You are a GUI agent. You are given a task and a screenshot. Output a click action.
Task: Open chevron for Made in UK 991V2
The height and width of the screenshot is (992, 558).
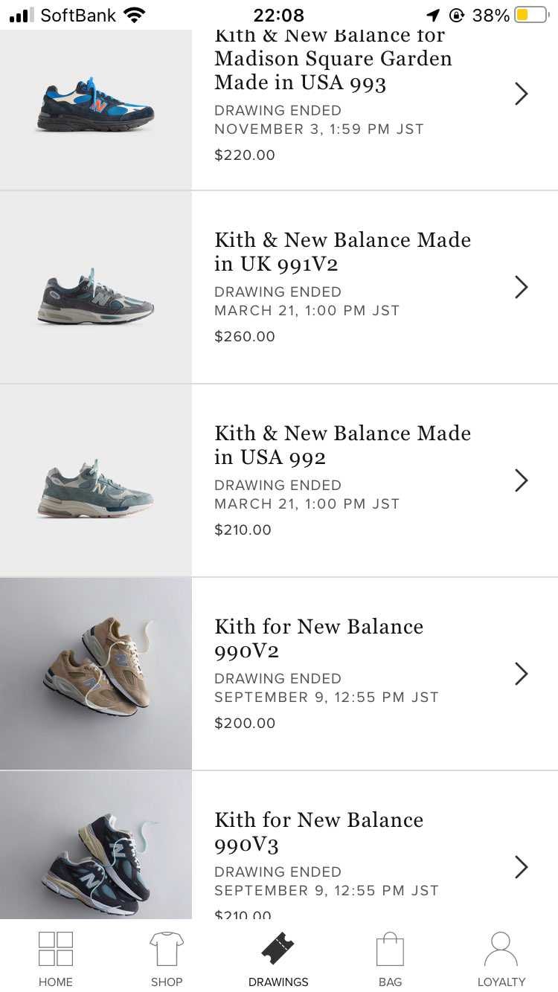coord(522,287)
